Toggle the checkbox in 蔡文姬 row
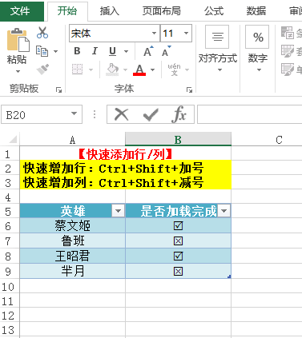Screen dimensions: 302x338 178,225
